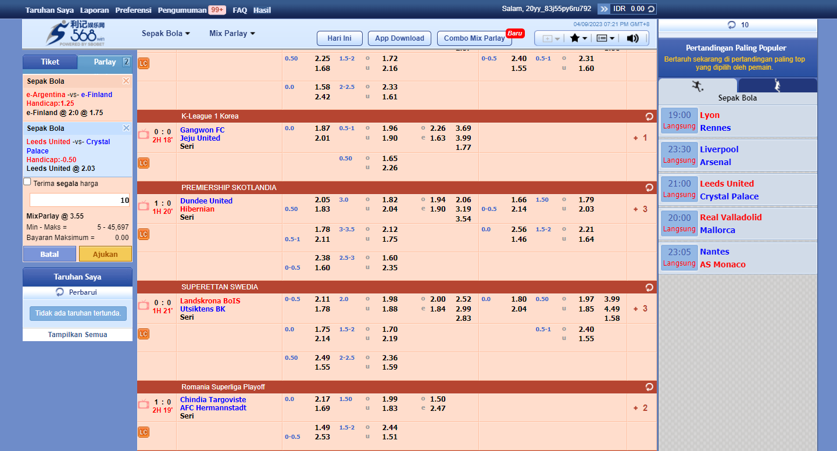Click the Combo Mix Parlay button
This screenshot has height=451, width=837.
coord(474,38)
